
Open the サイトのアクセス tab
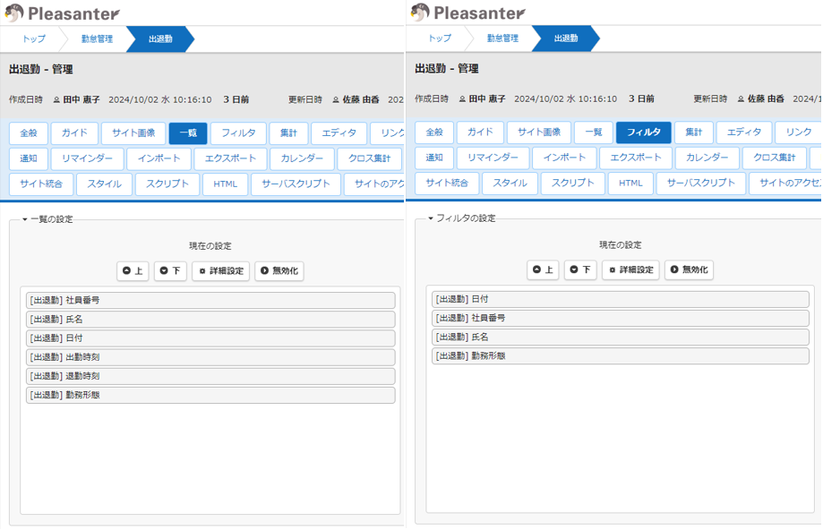(x=784, y=184)
